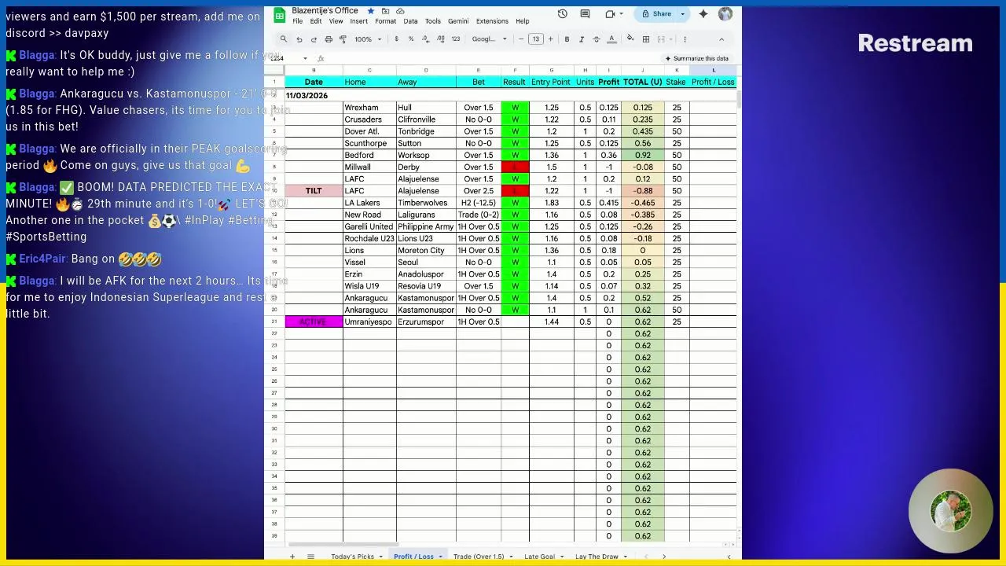Open Trade (Over 1.5) tab menu arrow

511,557
